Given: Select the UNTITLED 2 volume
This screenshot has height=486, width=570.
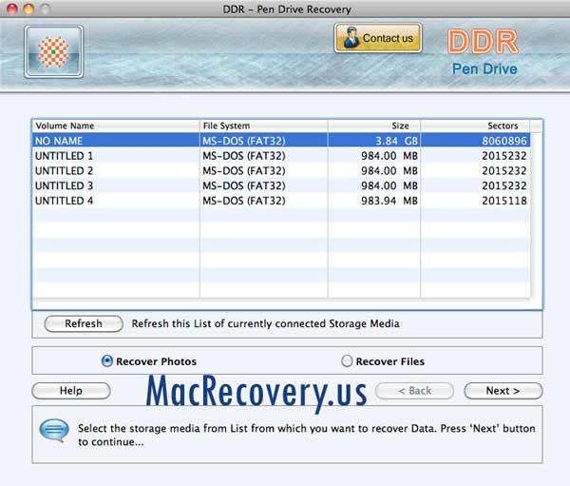Looking at the screenshot, I should click(x=281, y=171).
